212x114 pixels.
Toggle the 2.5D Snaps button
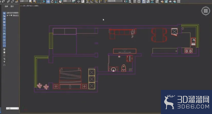[x=88, y=2]
